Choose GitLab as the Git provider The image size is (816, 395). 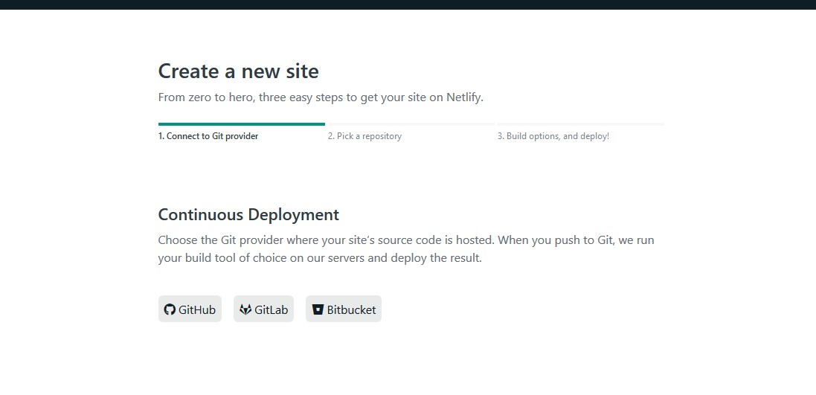(x=271, y=309)
